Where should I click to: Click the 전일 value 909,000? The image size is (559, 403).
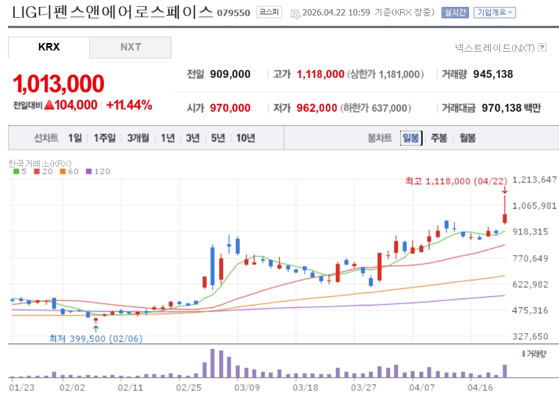pos(230,74)
